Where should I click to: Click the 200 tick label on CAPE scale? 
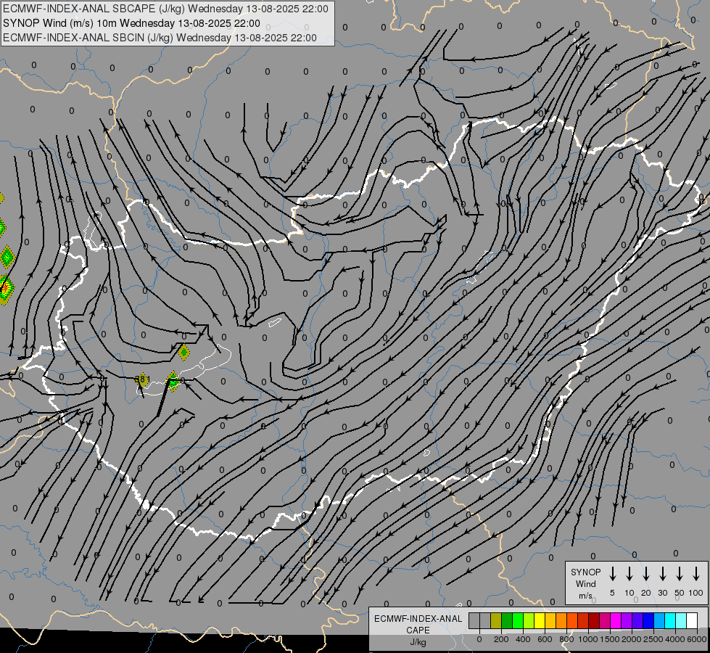(501, 639)
